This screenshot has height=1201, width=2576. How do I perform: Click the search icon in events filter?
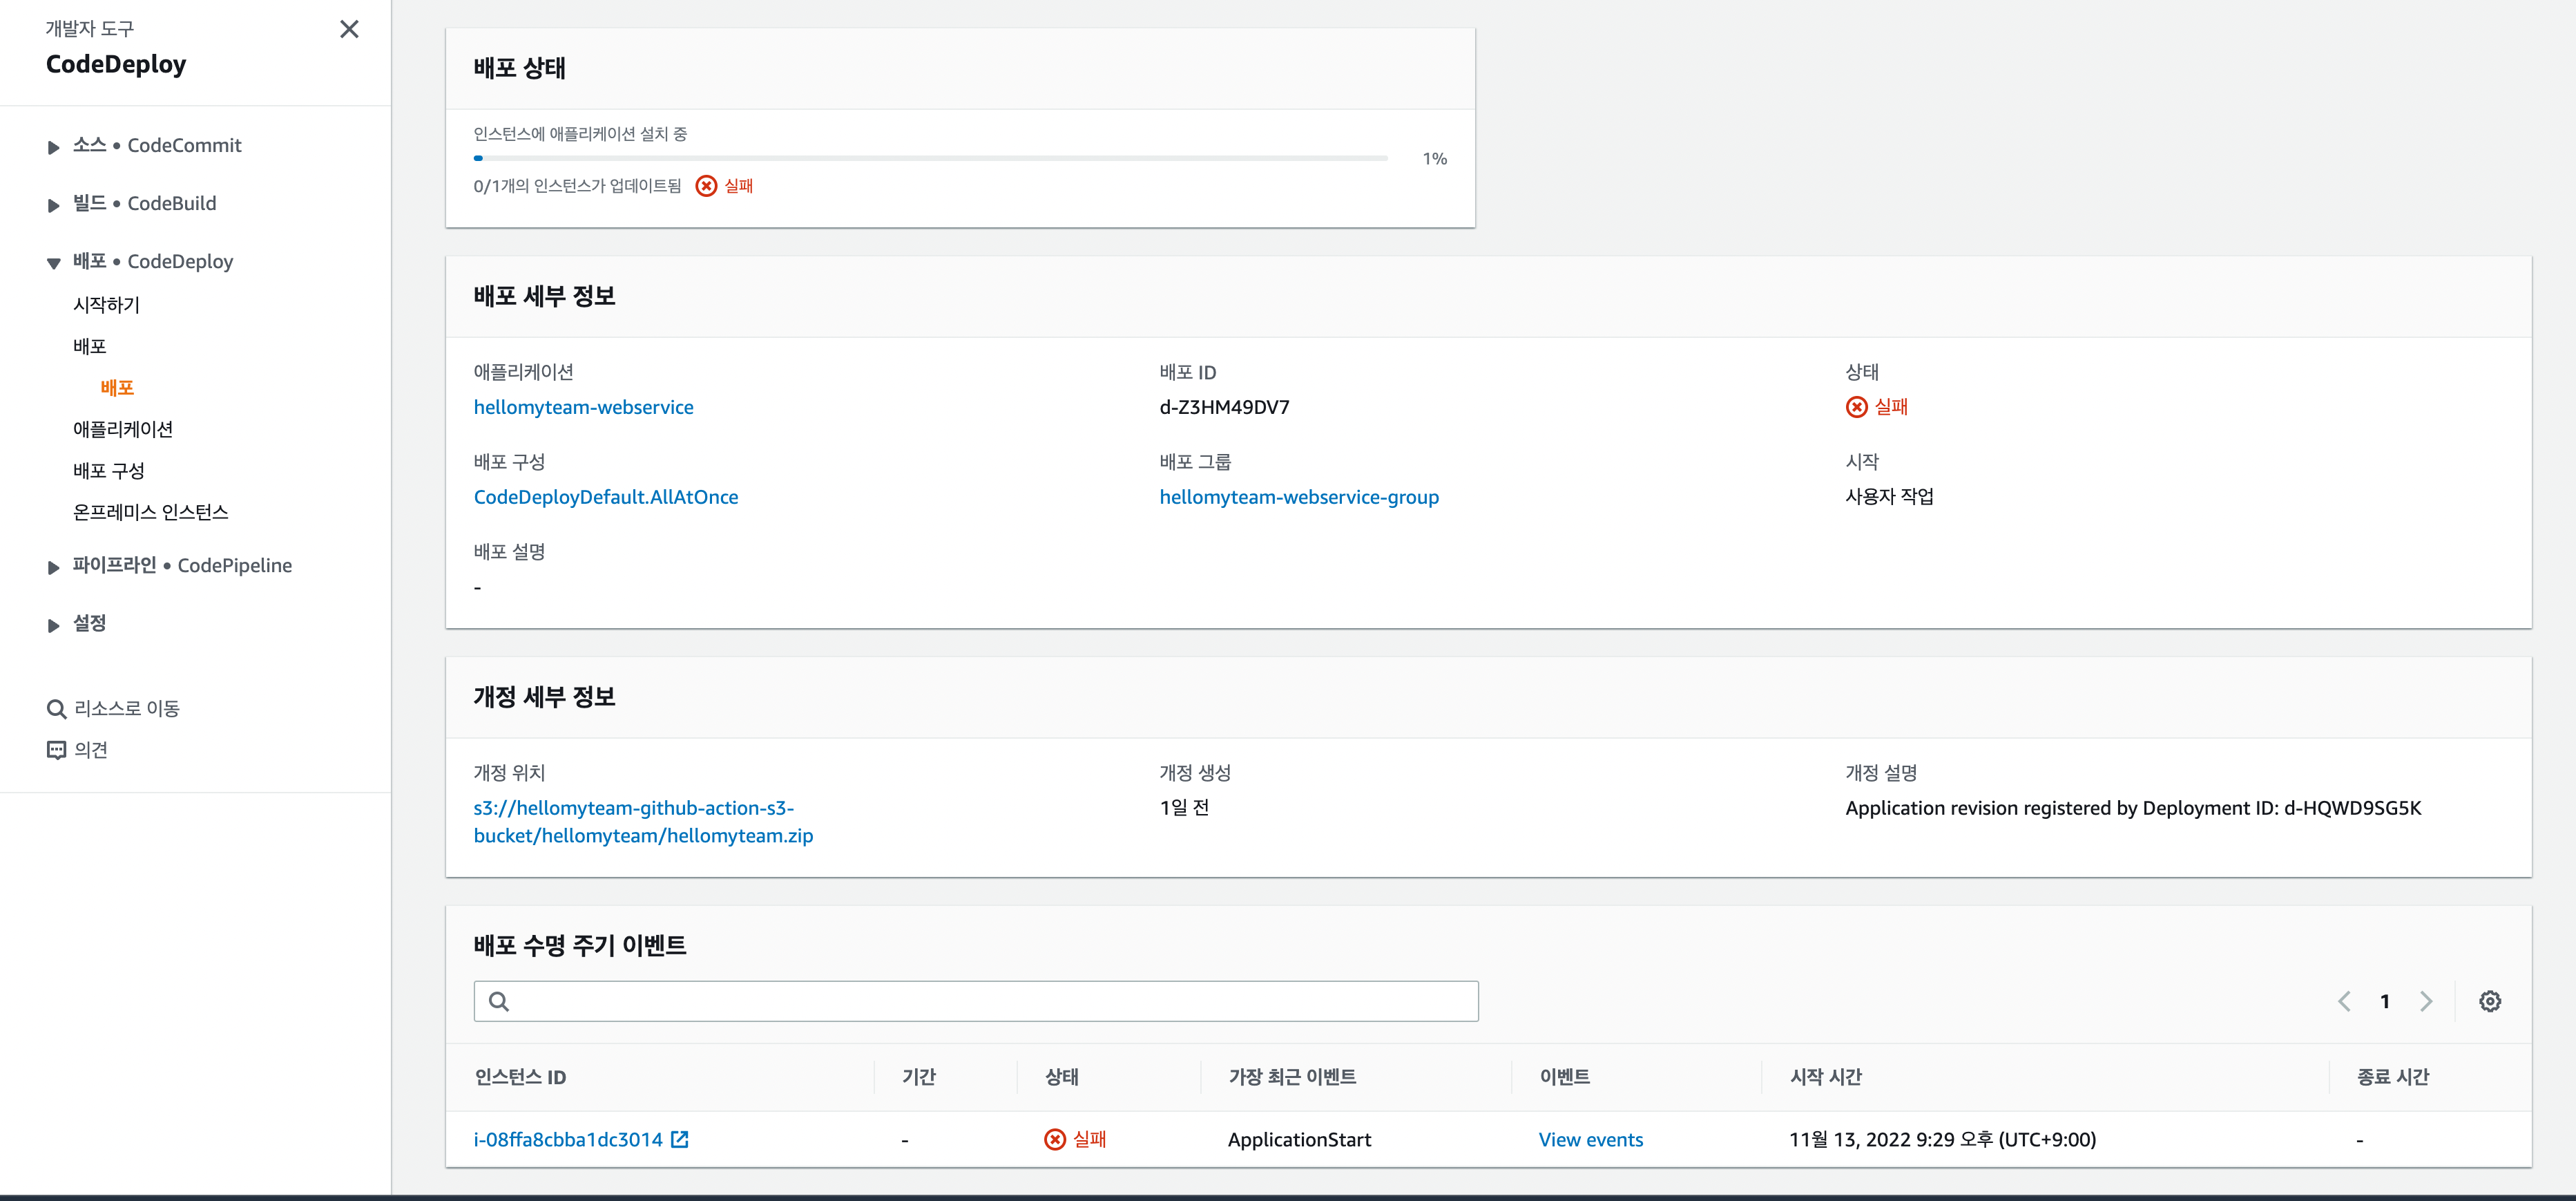(x=499, y=1001)
